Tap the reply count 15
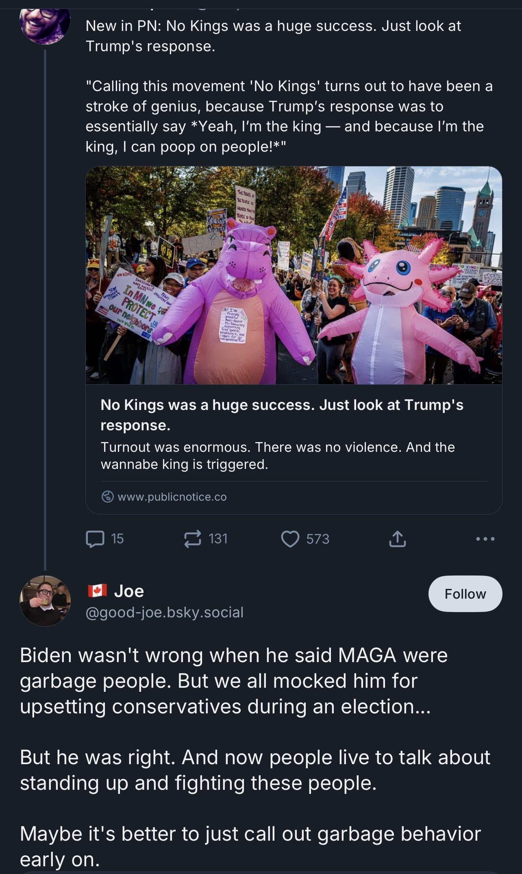The height and width of the screenshot is (874, 522). click(117, 539)
